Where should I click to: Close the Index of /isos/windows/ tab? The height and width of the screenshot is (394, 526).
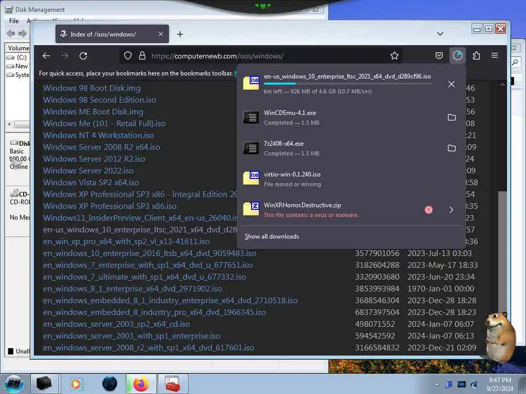[161, 34]
